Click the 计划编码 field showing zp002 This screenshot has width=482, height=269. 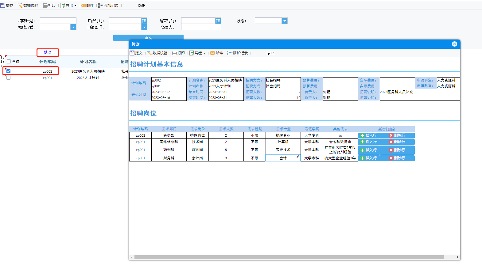(x=169, y=80)
